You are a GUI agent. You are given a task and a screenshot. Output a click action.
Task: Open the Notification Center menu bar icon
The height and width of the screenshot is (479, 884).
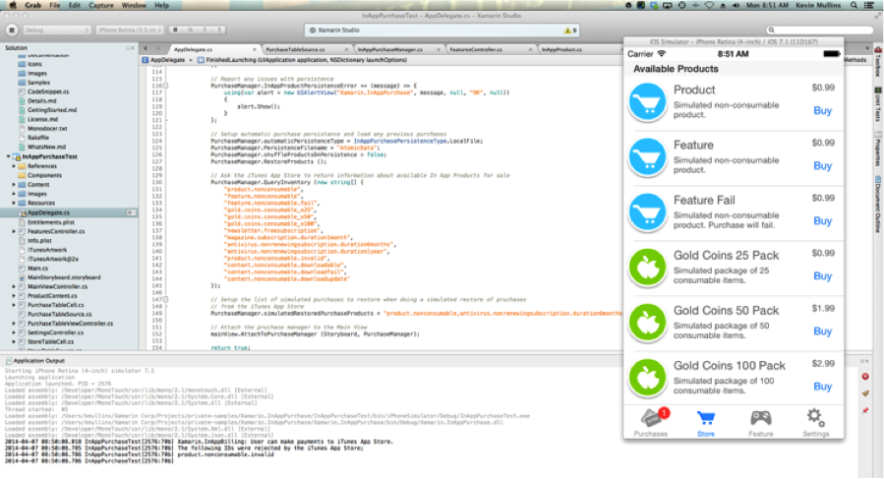pos(870,5)
